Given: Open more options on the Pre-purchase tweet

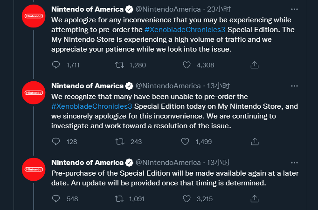Looking at the screenshot, I should [x=294, y=163].
